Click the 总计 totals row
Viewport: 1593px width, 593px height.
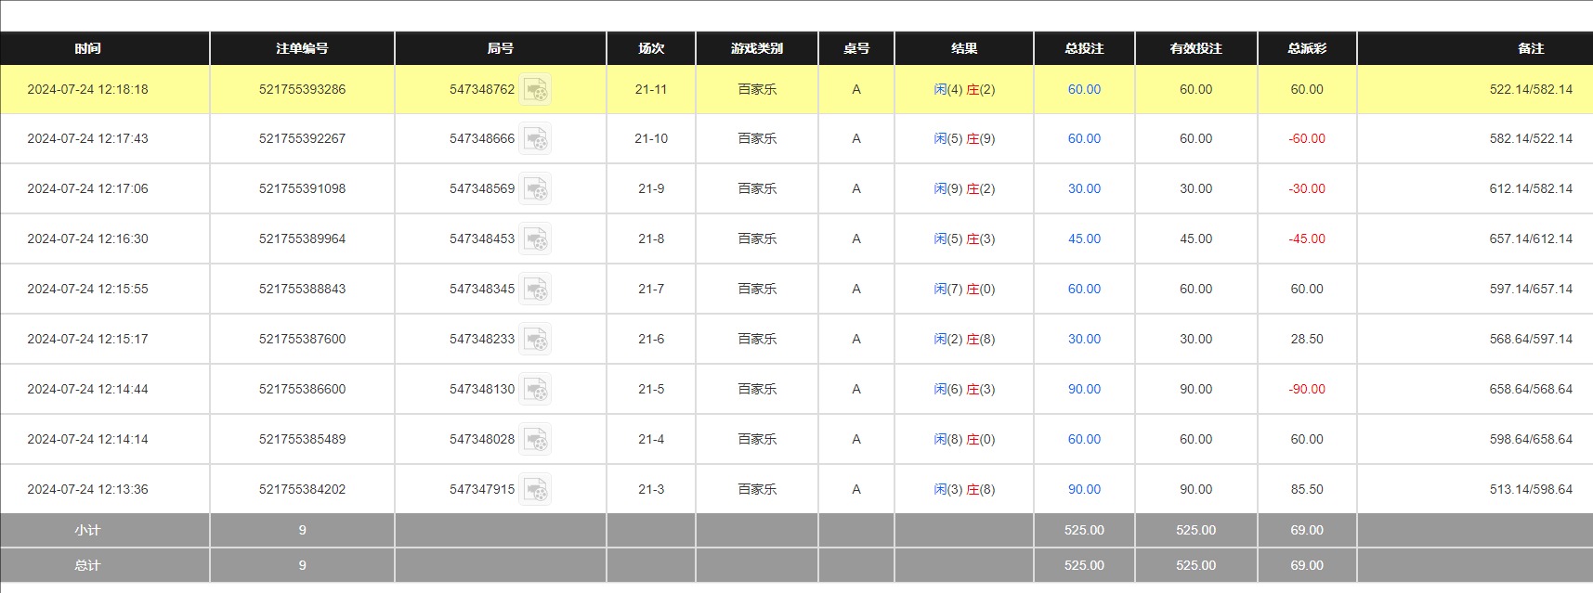pyautogui.click(x=87, y=565)
